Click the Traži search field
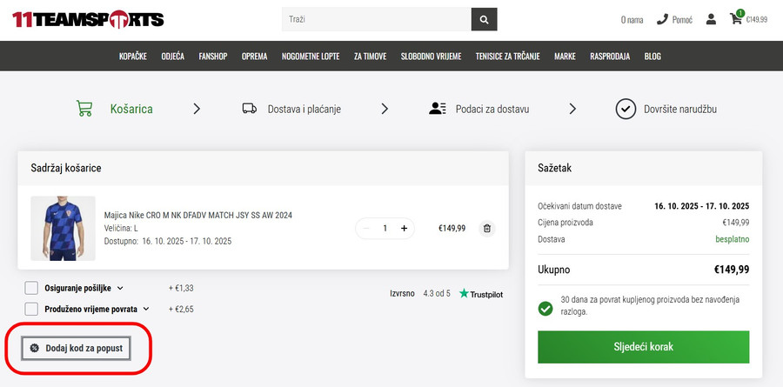This screenshot has width=783, height=387. 376,19
